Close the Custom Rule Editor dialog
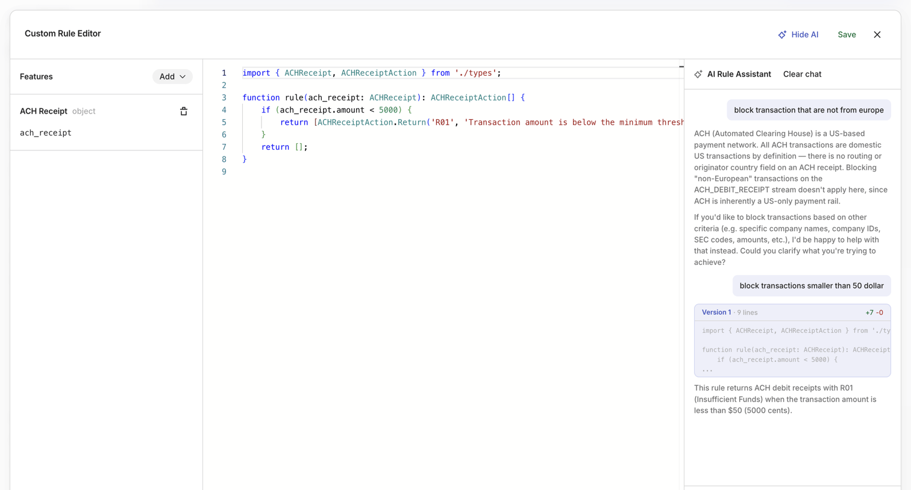 point(877,35)
